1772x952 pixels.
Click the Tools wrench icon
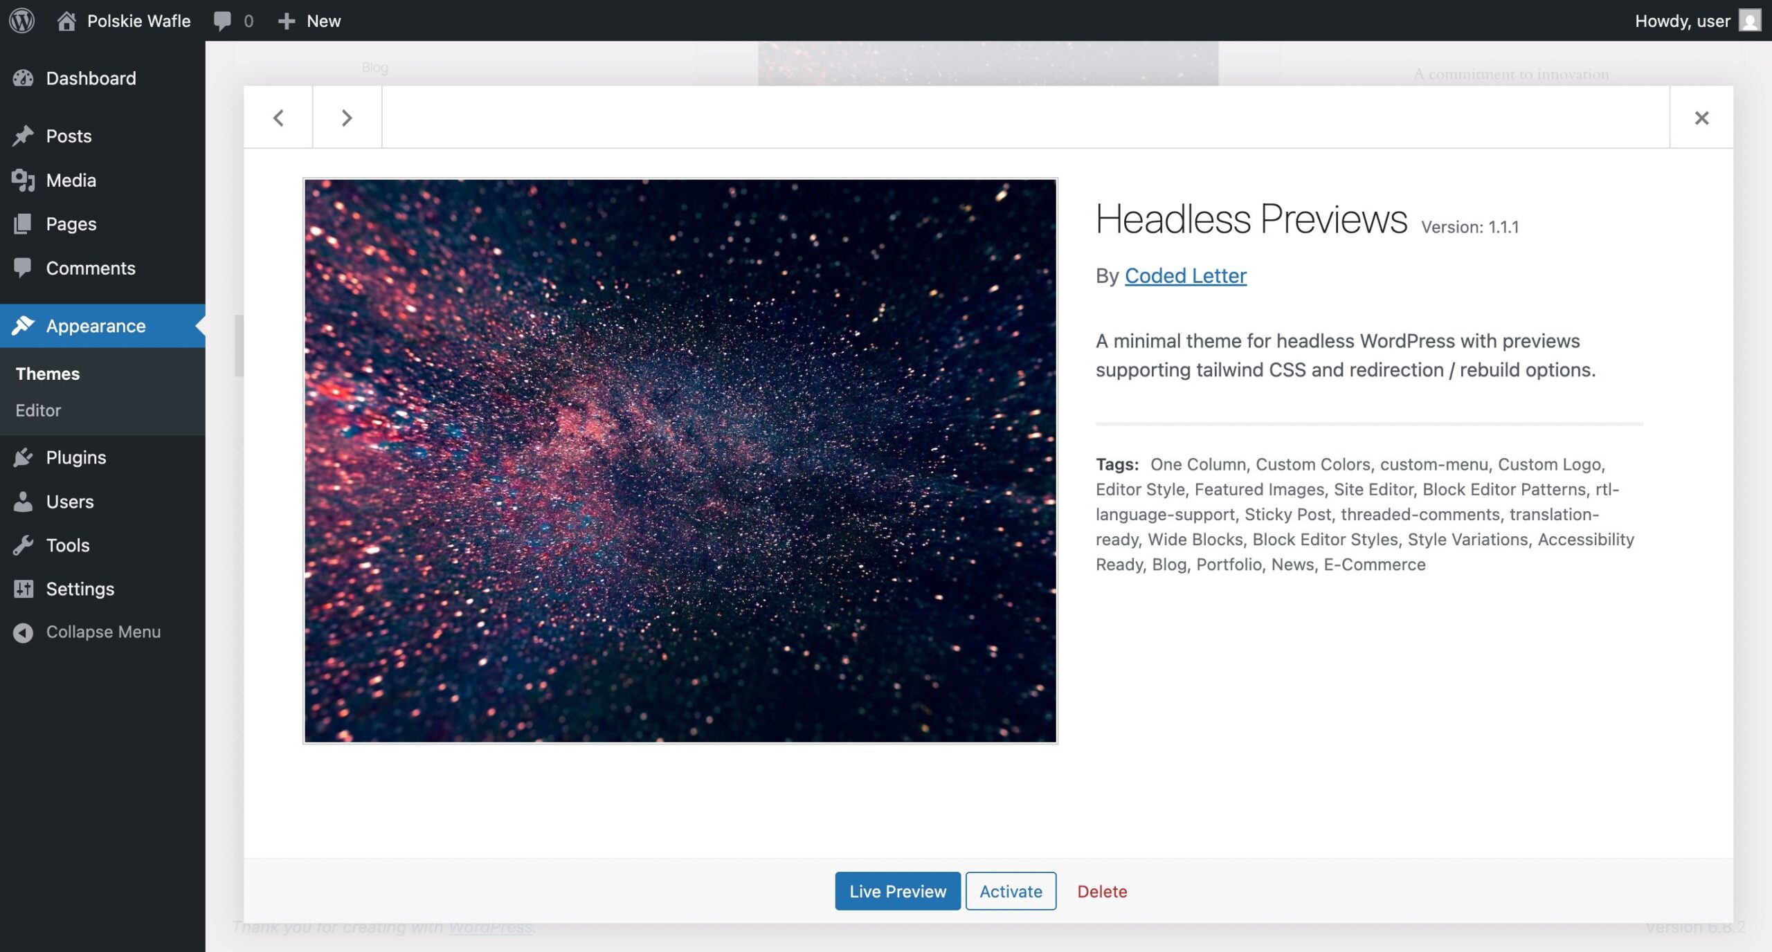[x=23, y=545]
